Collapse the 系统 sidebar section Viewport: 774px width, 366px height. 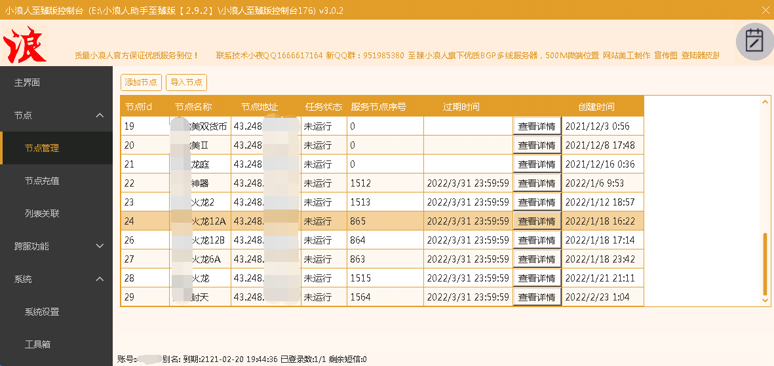click(x=100, y=279)
